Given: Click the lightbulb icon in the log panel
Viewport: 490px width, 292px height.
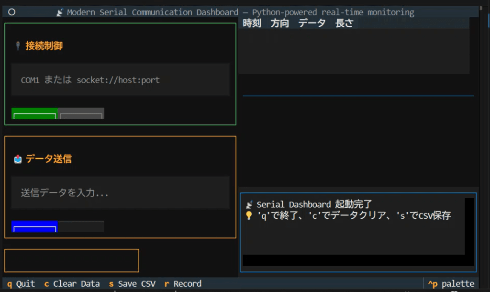Looking at the screenshot, I should click(249, 215).
